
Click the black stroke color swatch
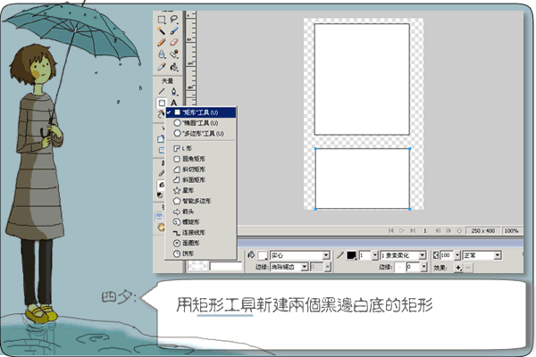pyautogui.click(x=352, y=254)
